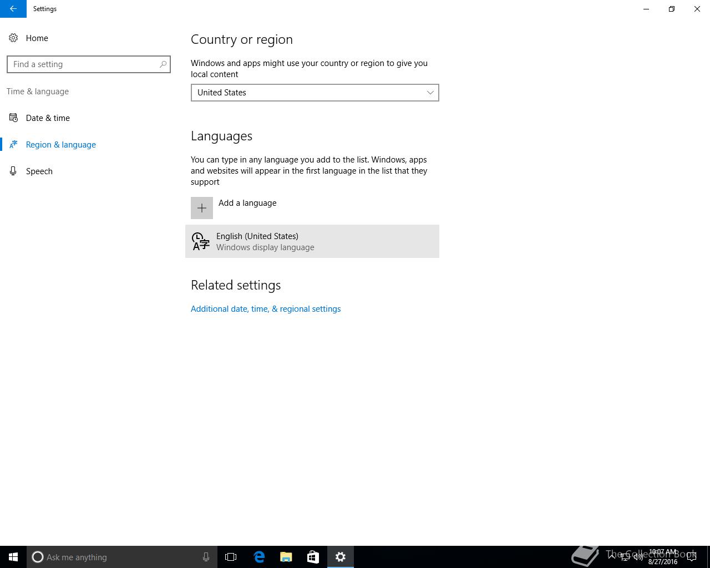Open the United States country dropdown
The height and width of the screenshot is (568, 710).
coord(315,93)
